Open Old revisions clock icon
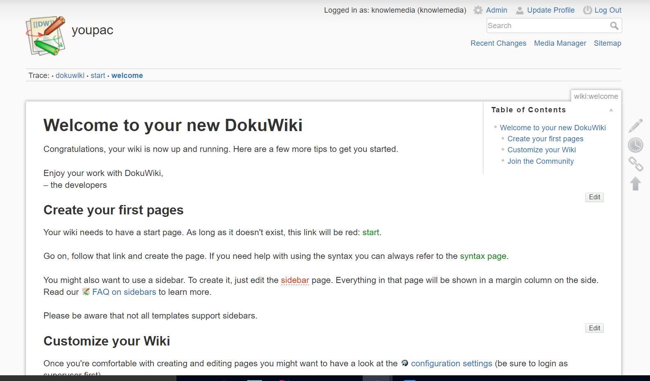The image size is (650, 381). click(636, 145)
